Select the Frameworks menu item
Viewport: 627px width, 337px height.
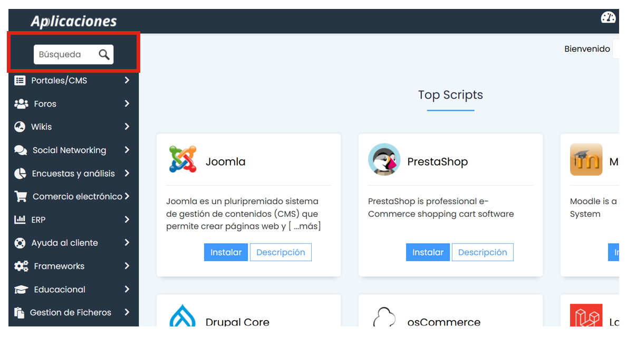point(74,266)
